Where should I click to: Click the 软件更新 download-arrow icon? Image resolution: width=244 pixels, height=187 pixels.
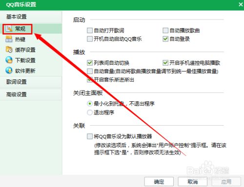pos(9,71)
